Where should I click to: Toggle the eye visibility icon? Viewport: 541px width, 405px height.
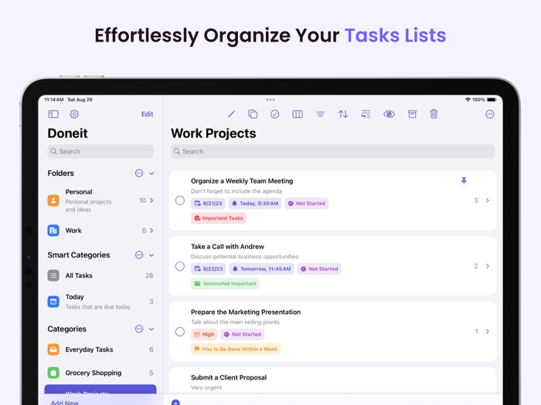[389, 114]
